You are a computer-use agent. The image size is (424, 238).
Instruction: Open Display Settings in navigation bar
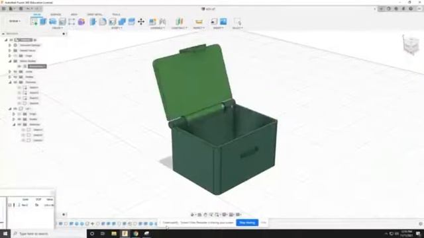pyautogui.click(x=225, y=214)
